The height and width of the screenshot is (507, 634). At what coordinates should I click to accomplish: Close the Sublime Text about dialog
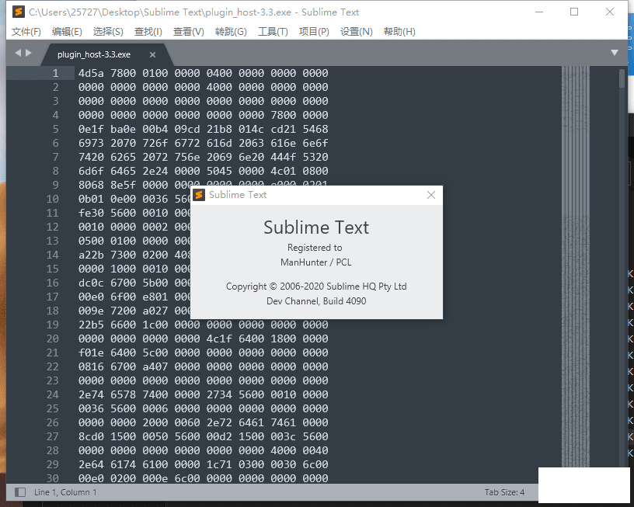click(431, 195)
